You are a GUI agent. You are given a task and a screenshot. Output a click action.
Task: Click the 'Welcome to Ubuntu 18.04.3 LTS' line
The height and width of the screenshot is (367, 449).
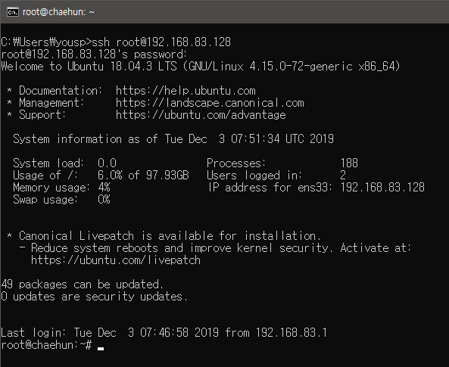point(201,67)
